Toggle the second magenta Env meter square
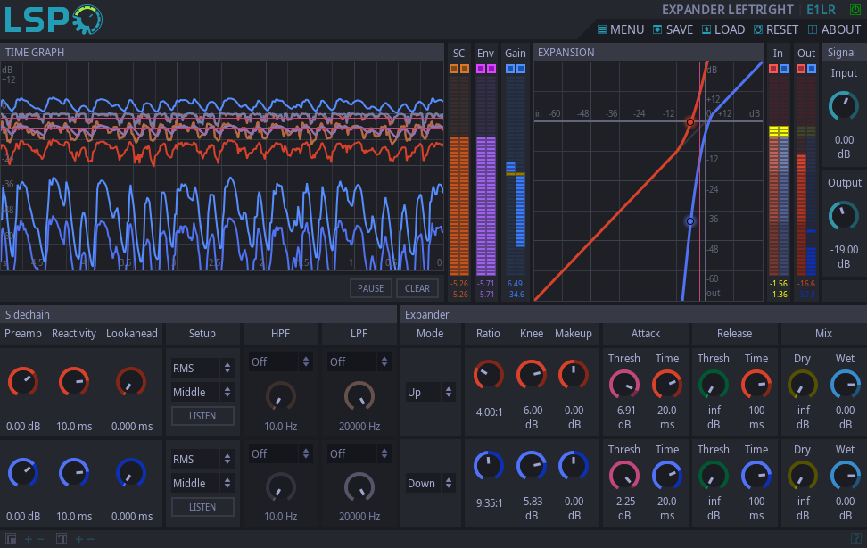Image resolution: width=867 pixels, height=548 pixels. coord(491,69)
